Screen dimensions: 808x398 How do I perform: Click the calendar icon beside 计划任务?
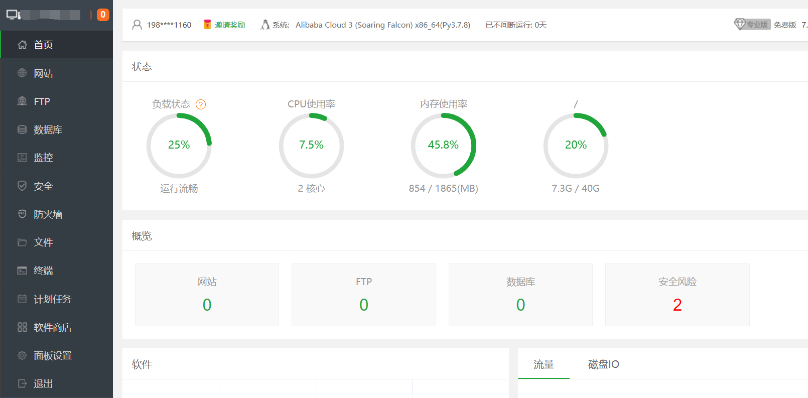coord(22,299)
